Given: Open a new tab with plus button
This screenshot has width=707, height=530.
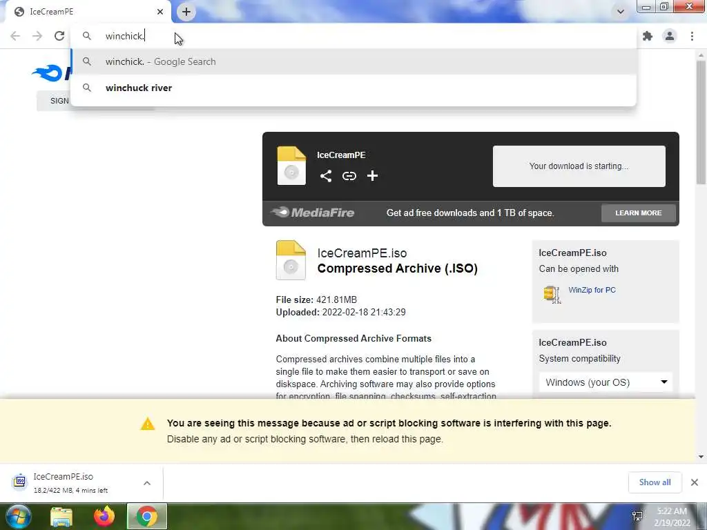Looking at the screenshot, I should click(x=186, y=12).
